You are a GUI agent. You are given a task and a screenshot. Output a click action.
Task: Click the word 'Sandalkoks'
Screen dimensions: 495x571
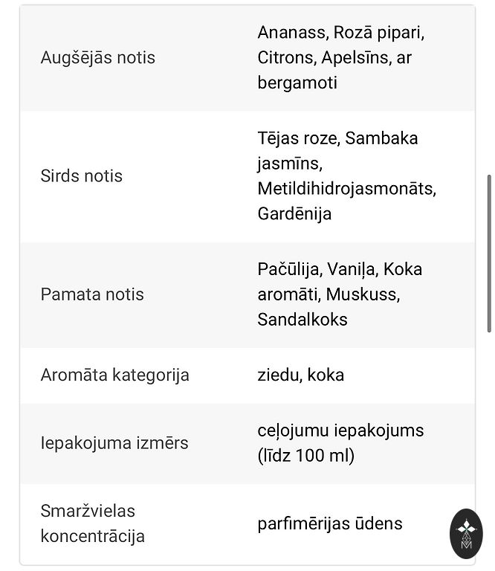pos(302,320)
